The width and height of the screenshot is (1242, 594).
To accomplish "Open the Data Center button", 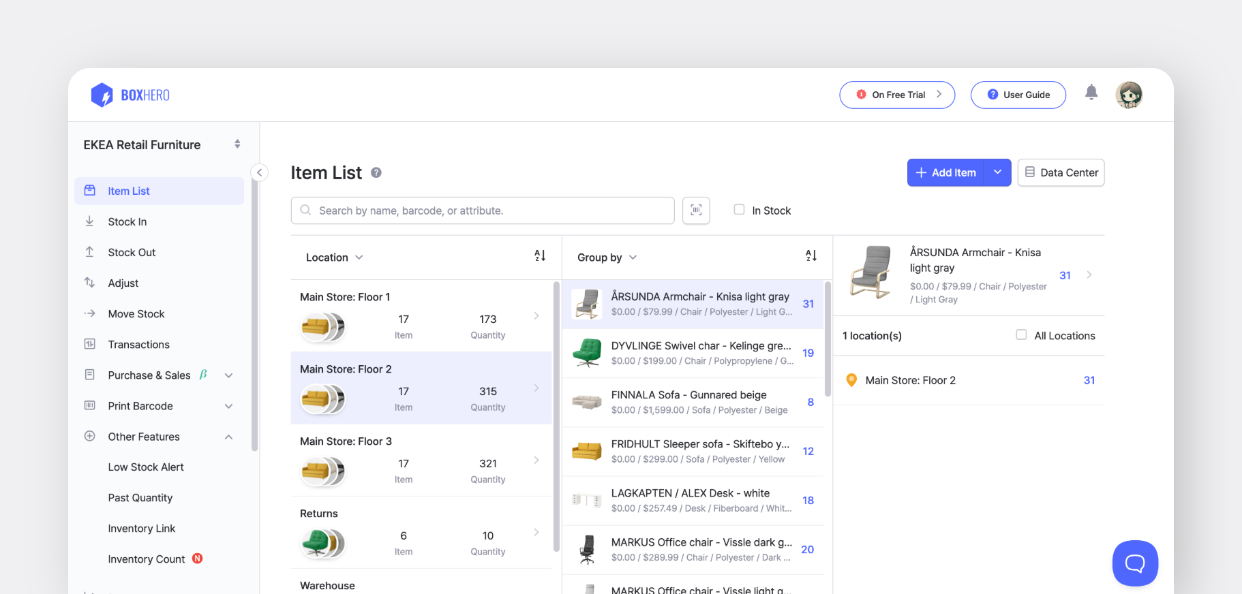I will (x=1061, y=172).
